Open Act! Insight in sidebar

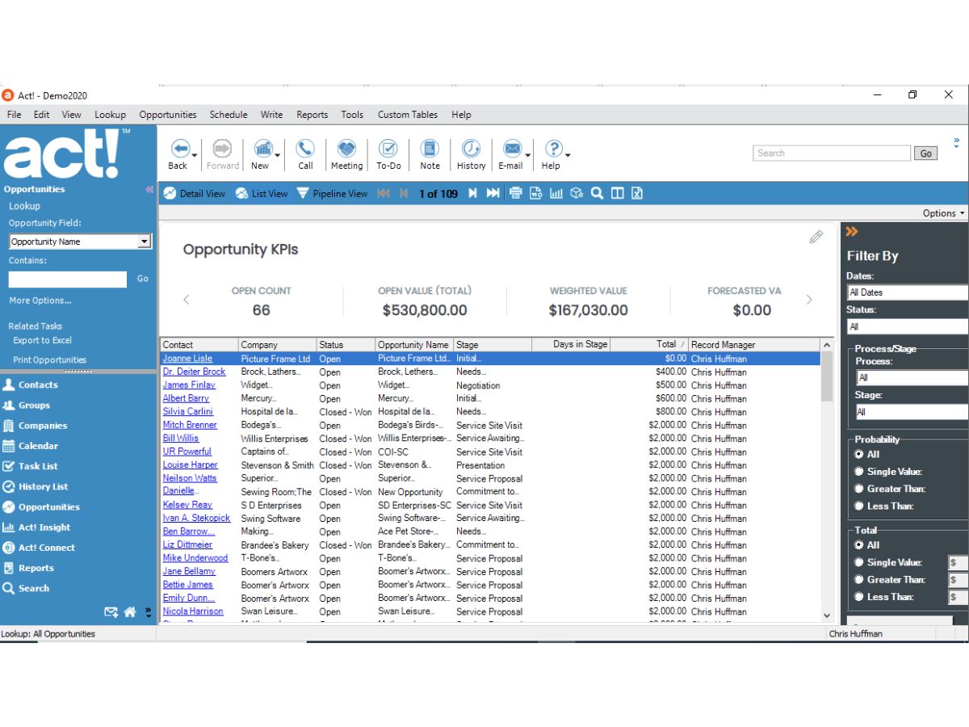coord(44,527)
